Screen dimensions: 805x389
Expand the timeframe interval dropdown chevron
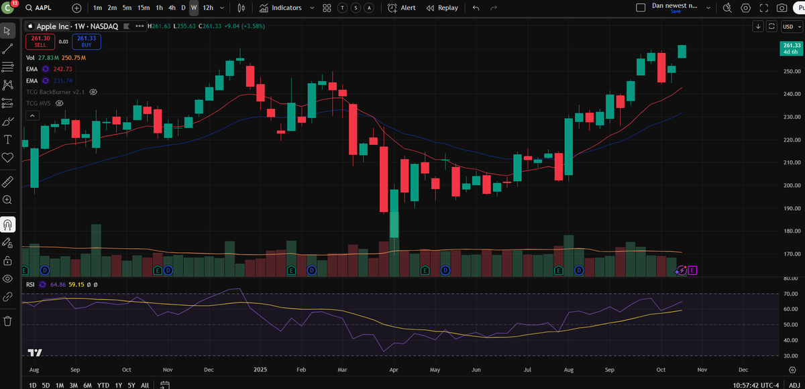pos(223,8)
